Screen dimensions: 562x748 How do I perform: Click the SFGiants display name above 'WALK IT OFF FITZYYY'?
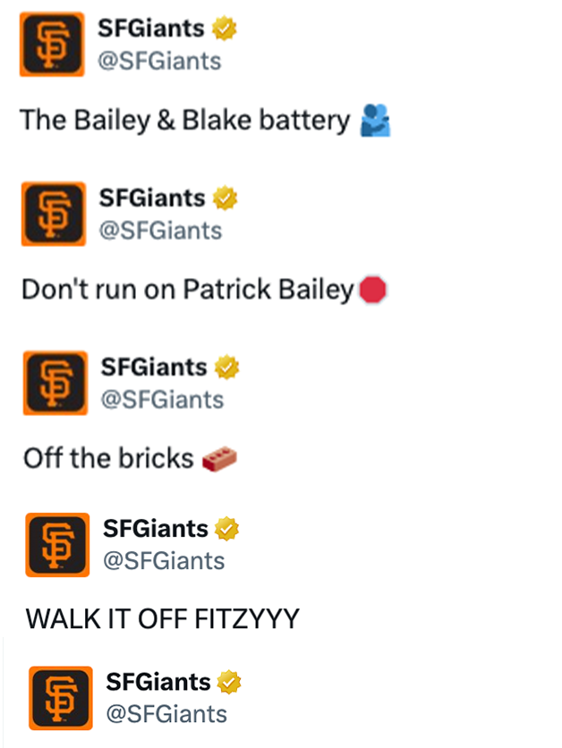click(x=156, y=529)
